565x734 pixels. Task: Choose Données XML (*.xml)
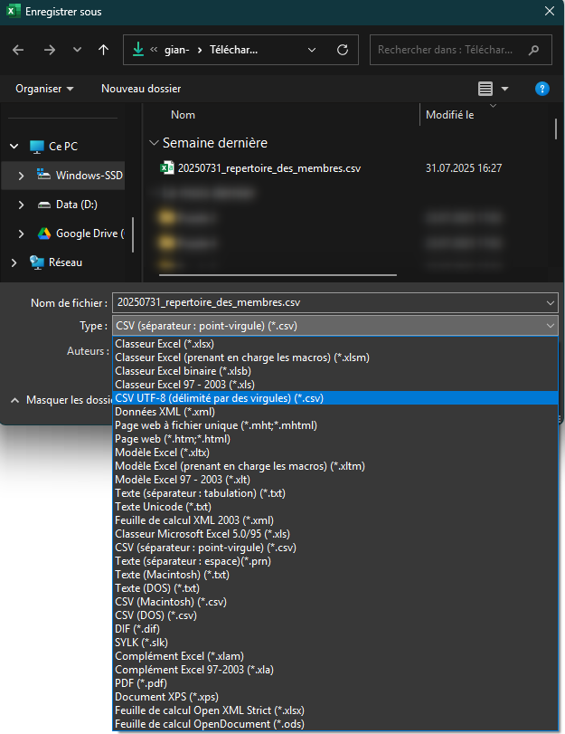pyautogui.click(x=334, y=412)
